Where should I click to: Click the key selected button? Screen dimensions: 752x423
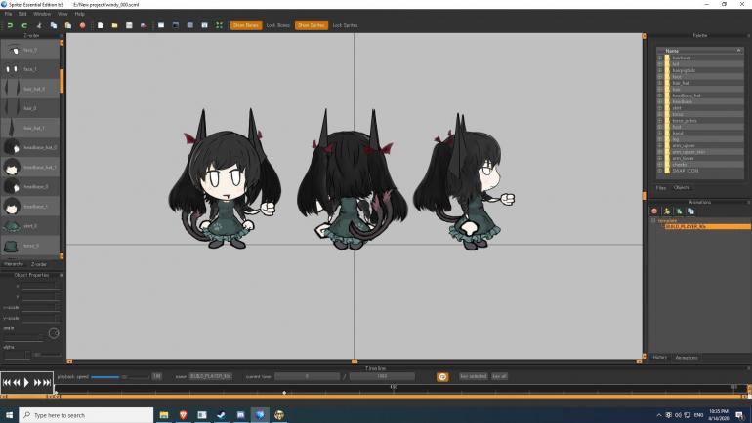473,376
